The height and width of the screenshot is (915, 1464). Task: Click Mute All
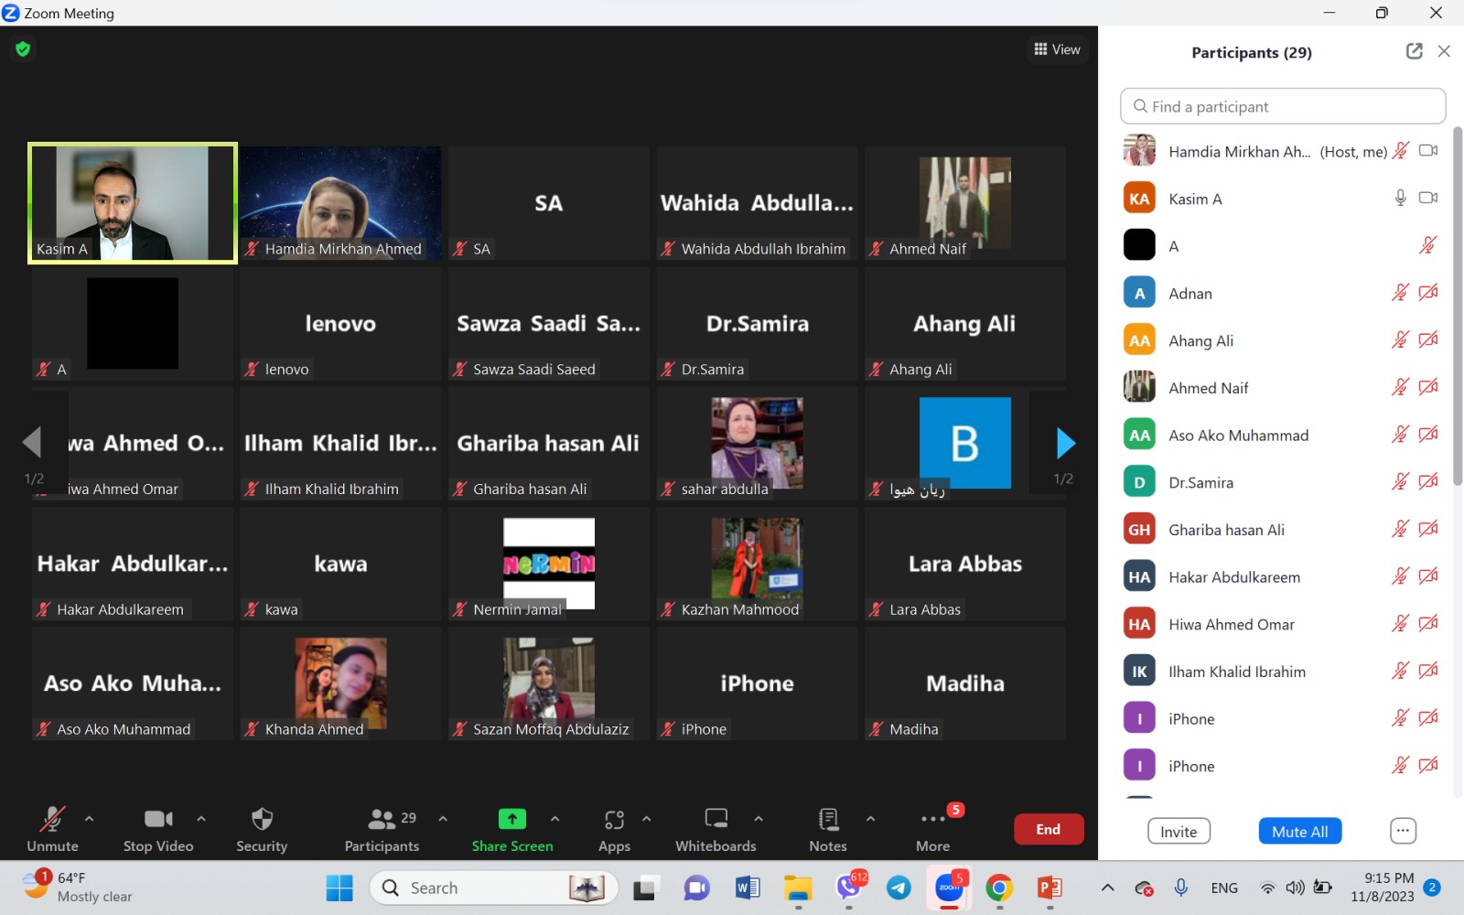1300,831
